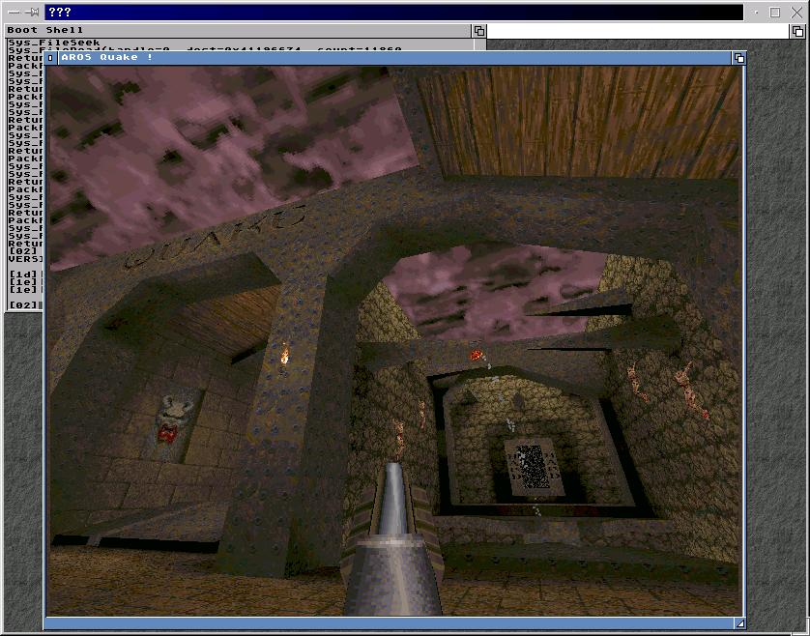Click the Boot Shell window depth gadget
The height and width of the screenshot is (636, 810).
[479, 31]
